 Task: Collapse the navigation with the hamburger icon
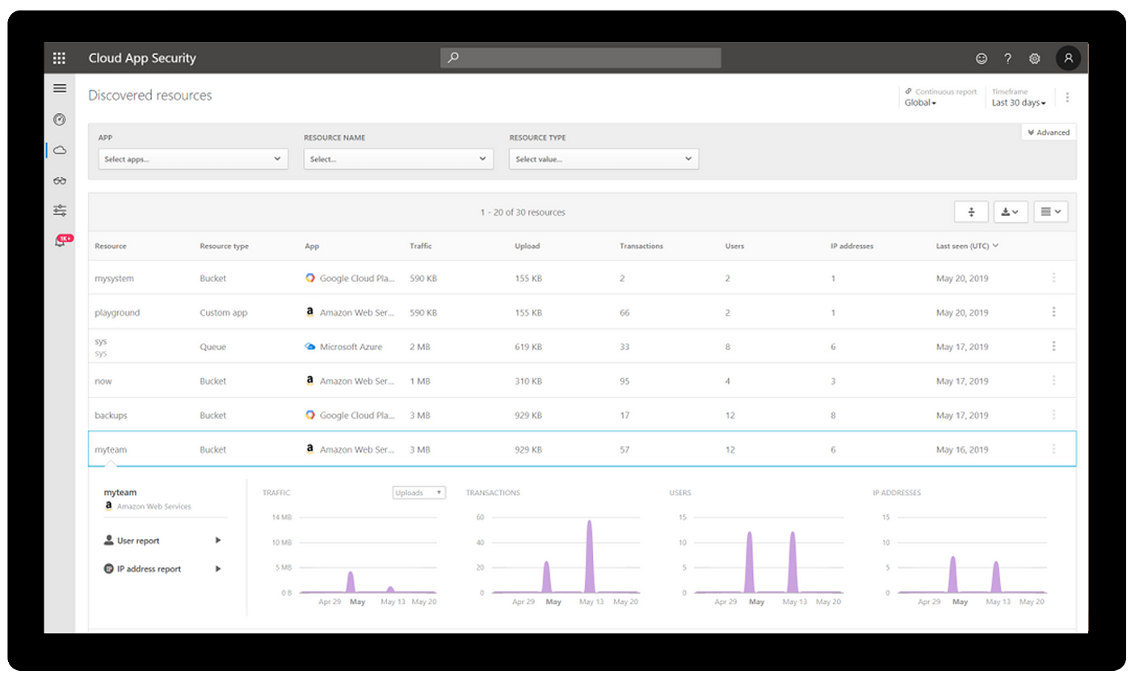coord(59,87)
